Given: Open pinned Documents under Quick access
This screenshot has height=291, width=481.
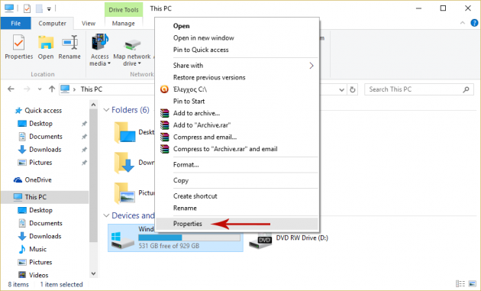Looking at the screenshot, I should (x=45, y=136).
